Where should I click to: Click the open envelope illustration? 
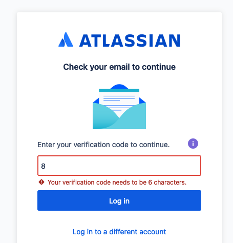(x=119, y=107)
